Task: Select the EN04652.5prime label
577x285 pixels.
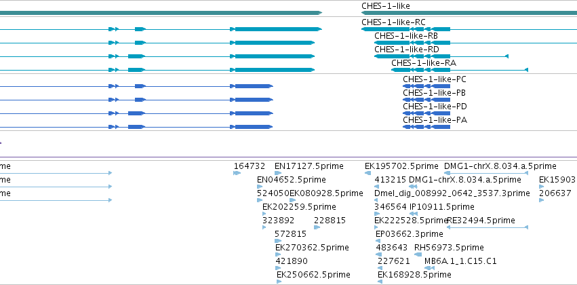Action: 292,180
